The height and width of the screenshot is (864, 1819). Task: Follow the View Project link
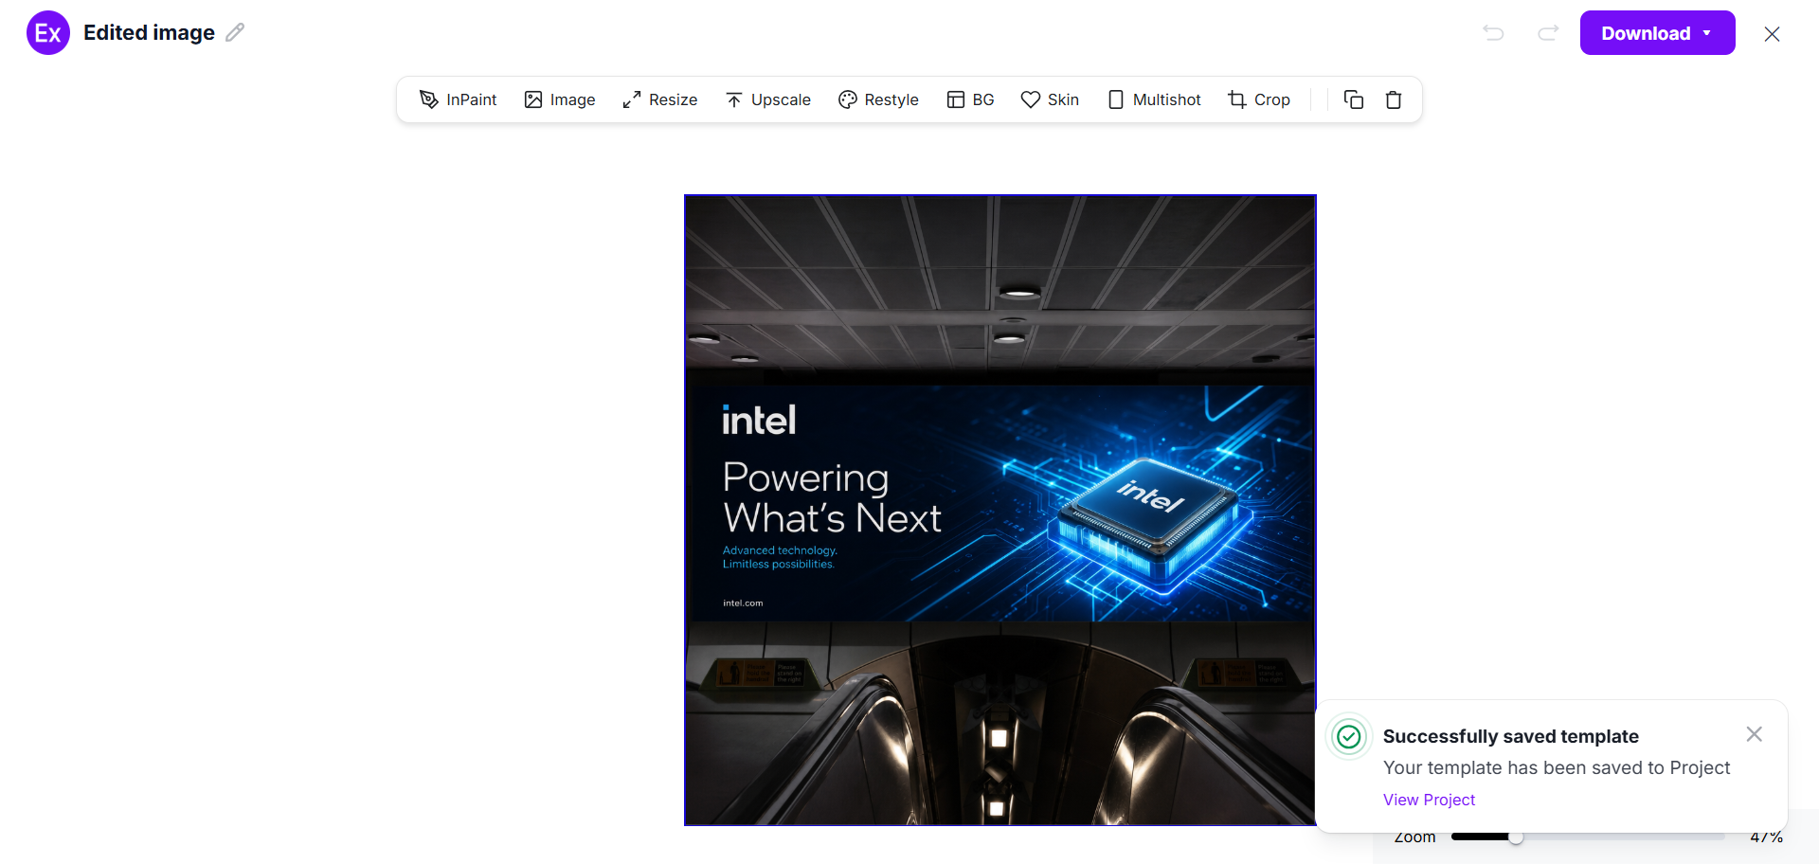click(1429, 800)
